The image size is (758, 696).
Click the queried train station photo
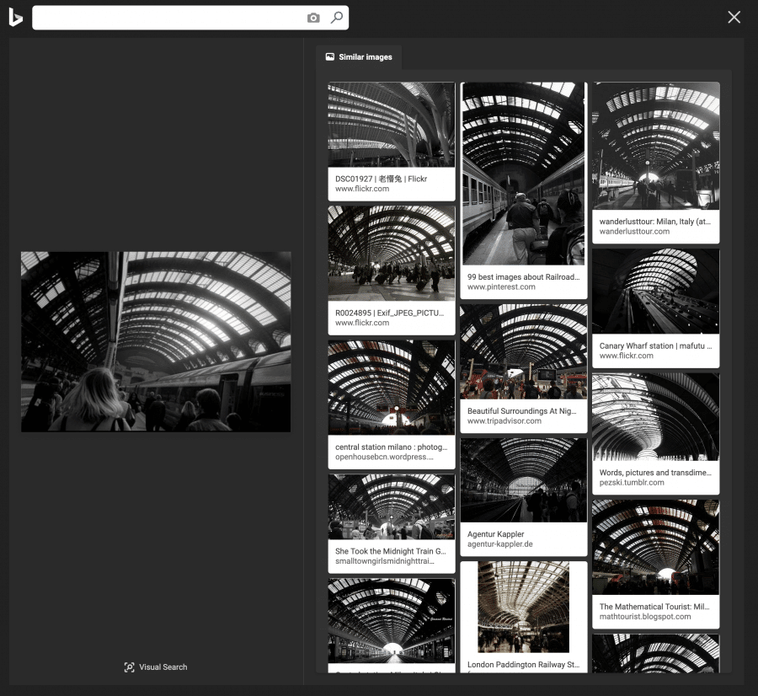pyautogui.click(x=155, y=340)
